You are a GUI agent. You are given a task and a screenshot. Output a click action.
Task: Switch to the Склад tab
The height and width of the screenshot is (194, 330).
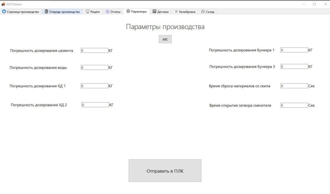tap(207, 12)
